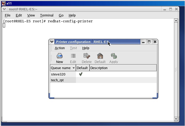This screenshot has width=185, height=126.
Task: Click the Default column header
Action: click(x=83, y=68)
